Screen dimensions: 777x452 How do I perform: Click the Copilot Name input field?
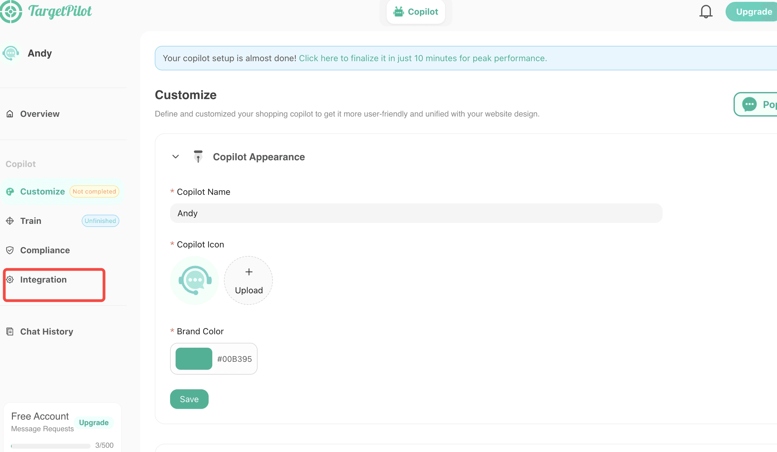[416, 213]
